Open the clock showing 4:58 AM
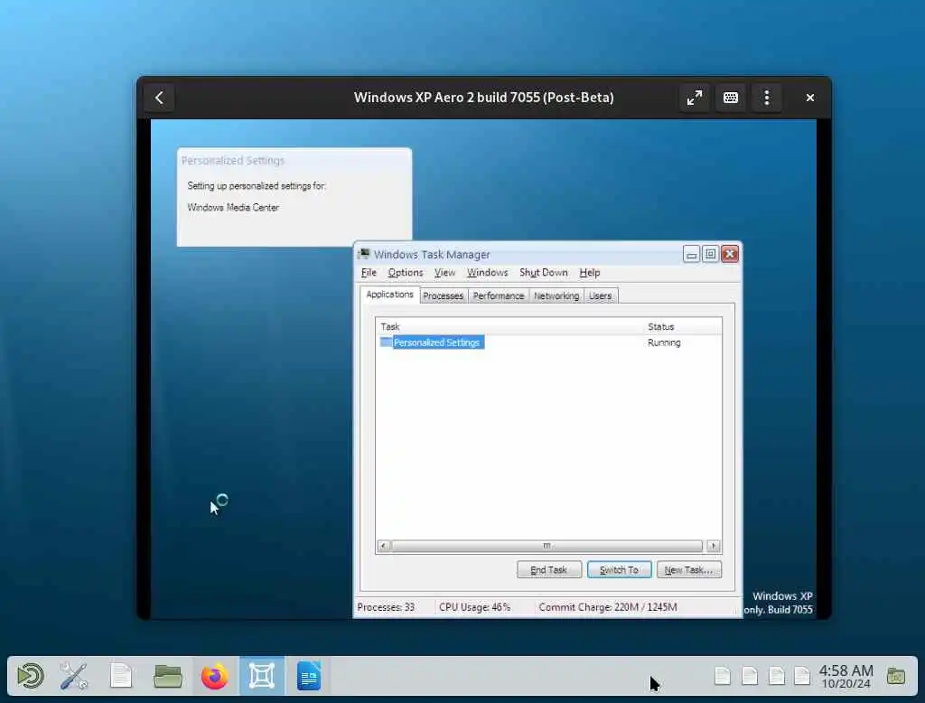Viewport: 925px width, 703px height. point(846,677)
